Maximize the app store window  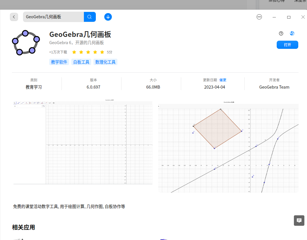[x=289, y=17]
